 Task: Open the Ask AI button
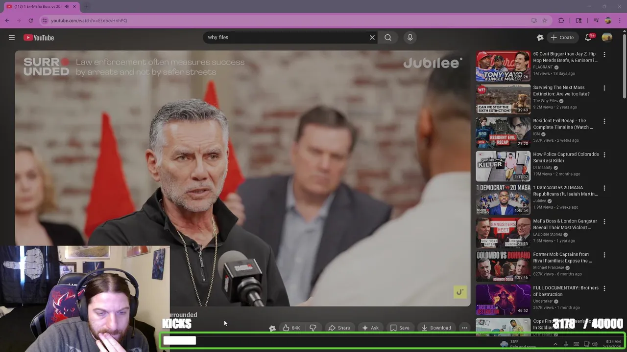tap(370, 328)
